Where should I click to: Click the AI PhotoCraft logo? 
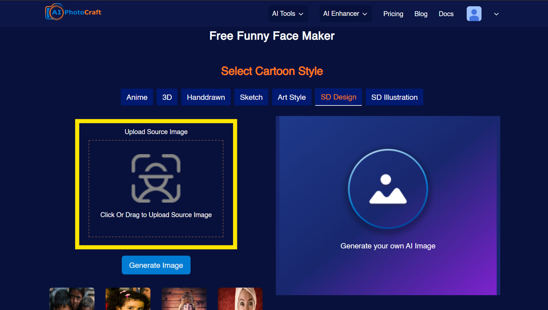pos(73,12)
